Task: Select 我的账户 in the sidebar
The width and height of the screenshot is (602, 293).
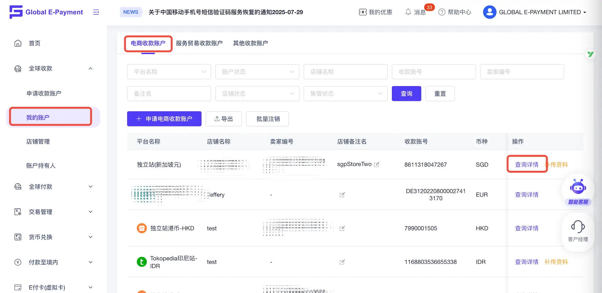Action: pos(53,117)
